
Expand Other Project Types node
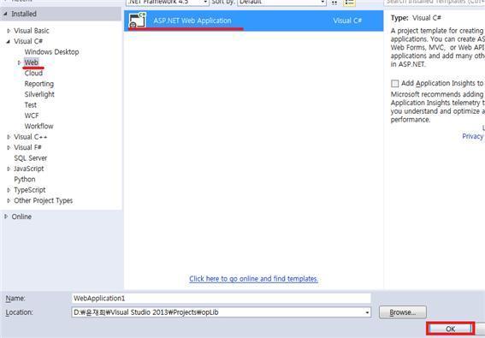pos(9,200)
